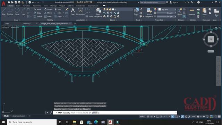Image resolution: width=222 pixels, height=125 pixels.
Task: Click the Fillet tool icon
Action: [55, 13]
